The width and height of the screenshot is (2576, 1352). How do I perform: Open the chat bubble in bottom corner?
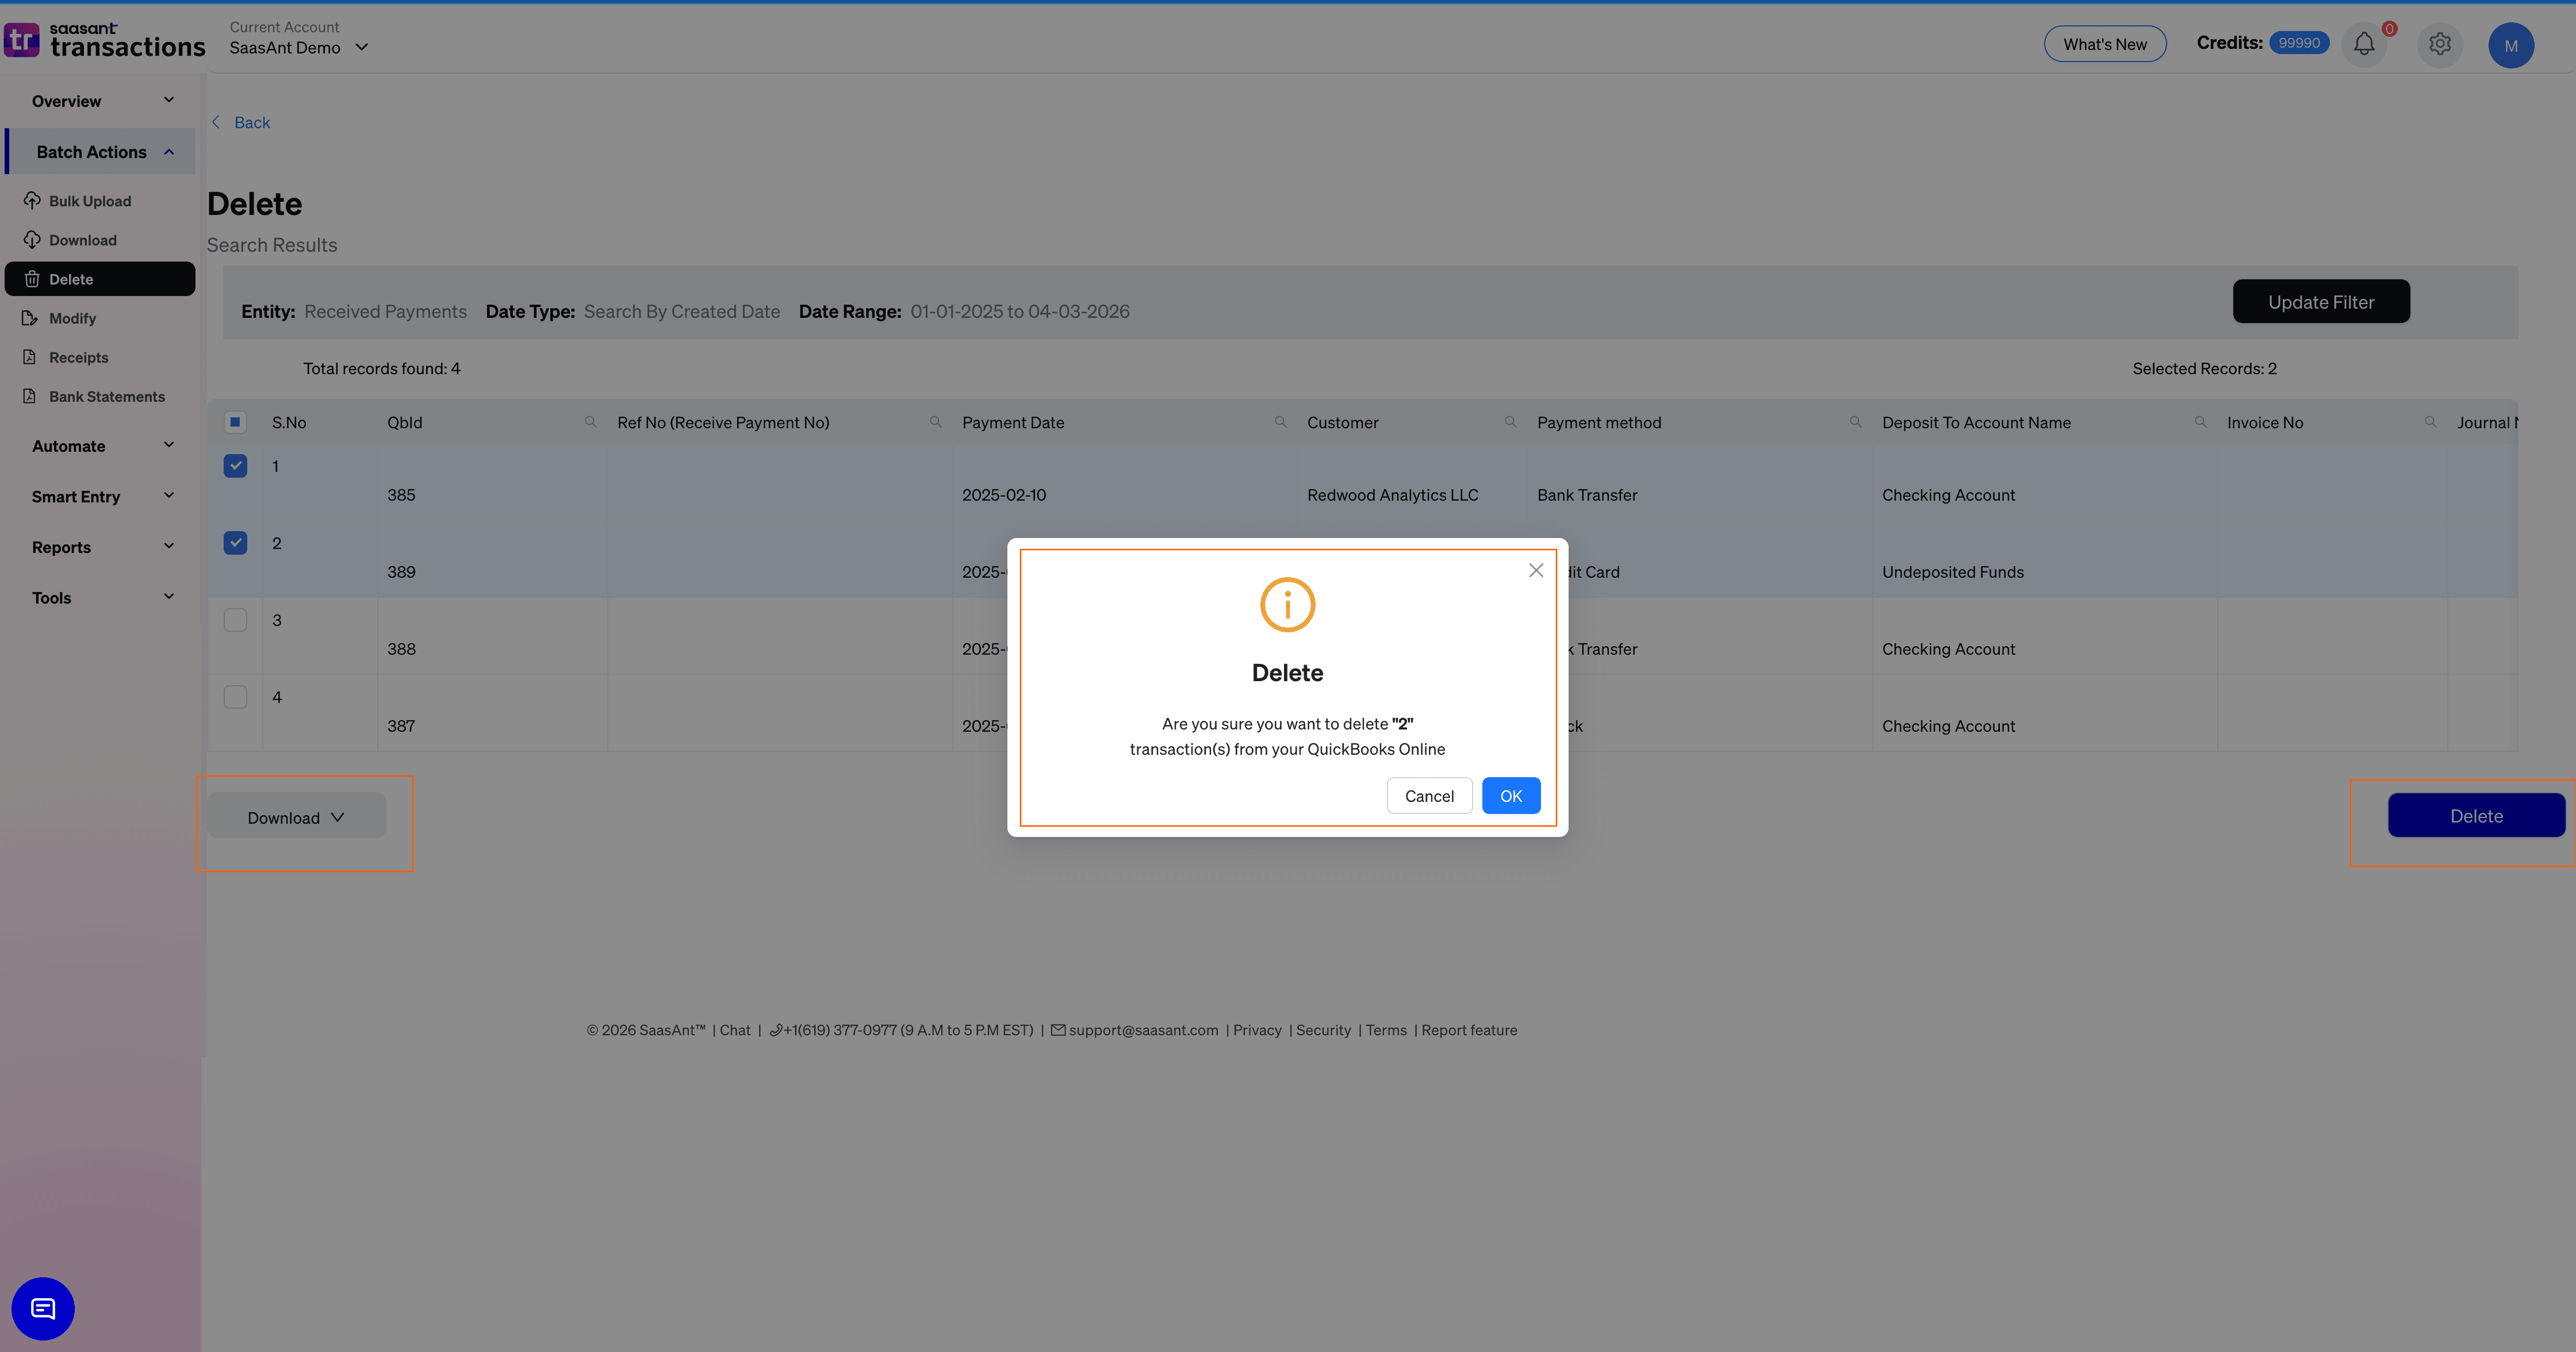[x=42, y=1308]
